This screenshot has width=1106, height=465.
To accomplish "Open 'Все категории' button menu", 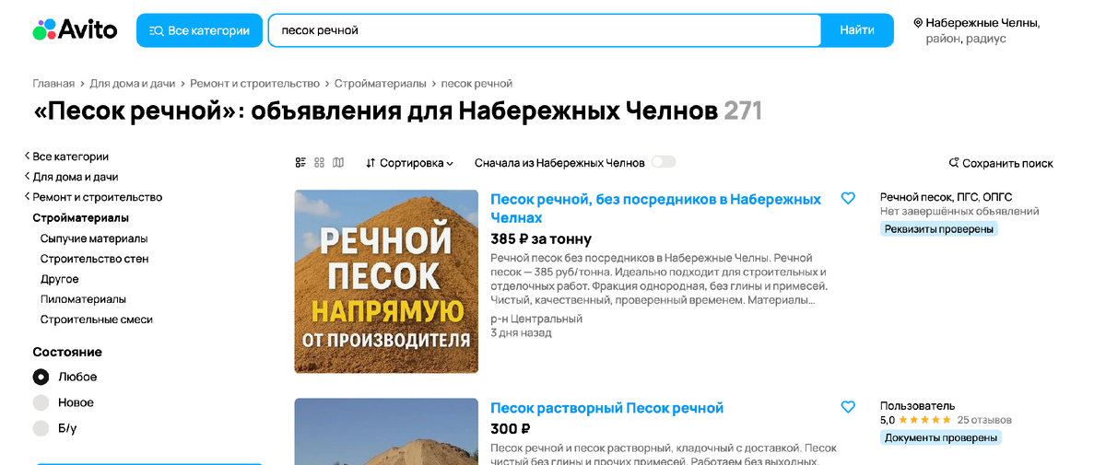I will coord(199,30).
